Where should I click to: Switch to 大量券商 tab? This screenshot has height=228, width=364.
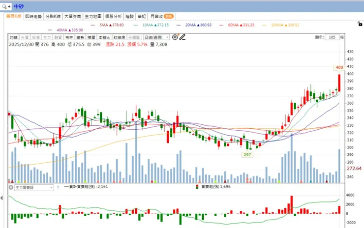coord(73,16)
